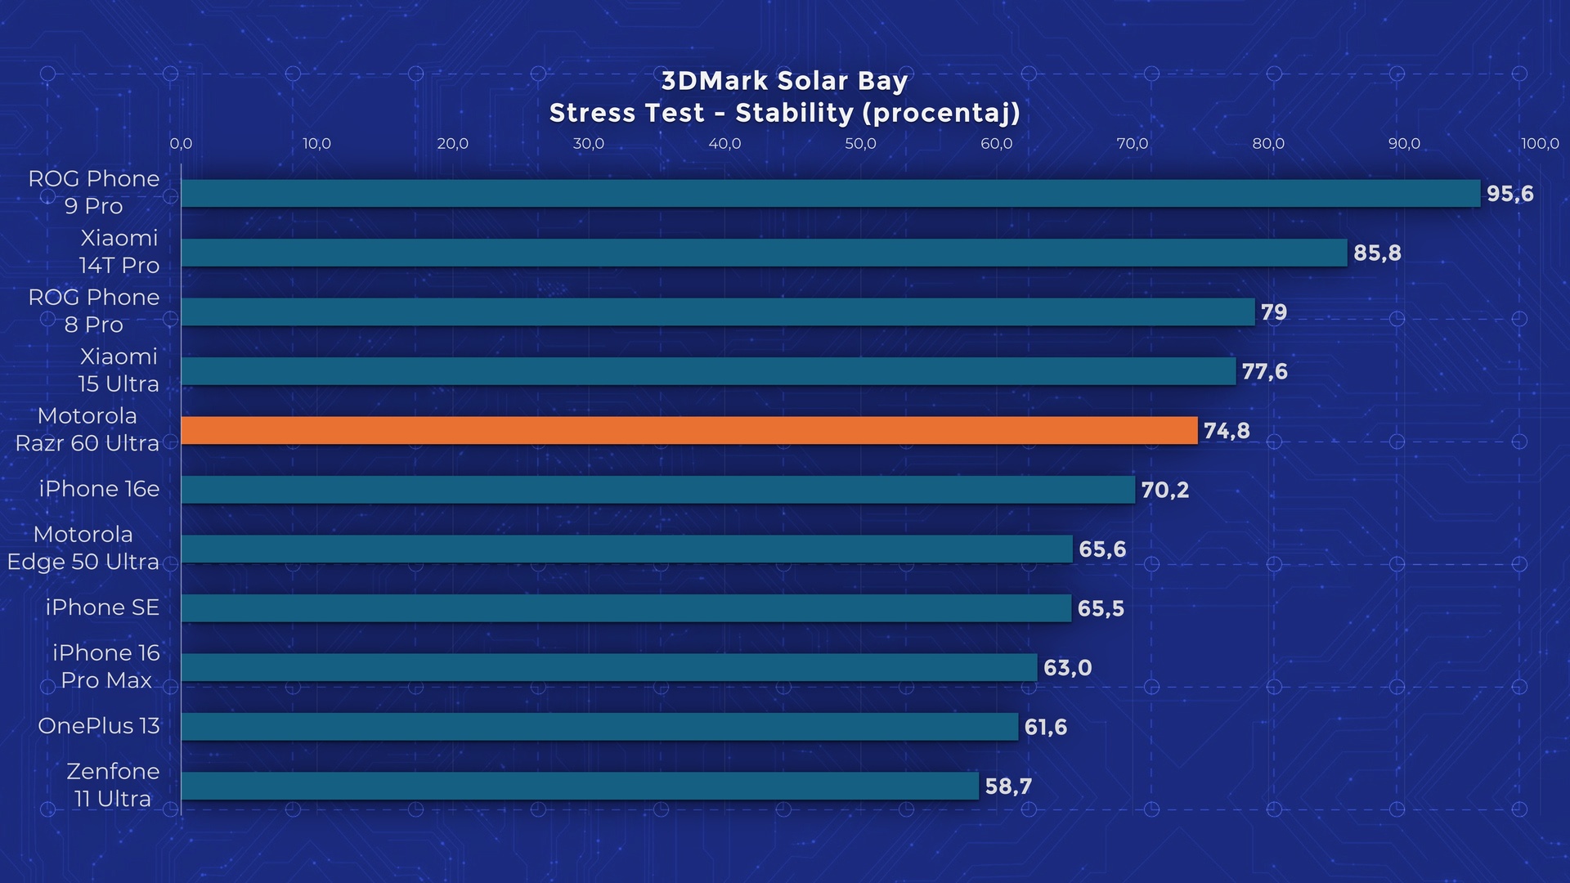
Task: Click the orange Motorola Razr 60 Ultra bar
Action: point(689,431)
